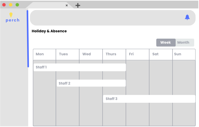This screenshot has height=127, width=199.
Task: Click the Wed column header
Action: coord(91,54)
